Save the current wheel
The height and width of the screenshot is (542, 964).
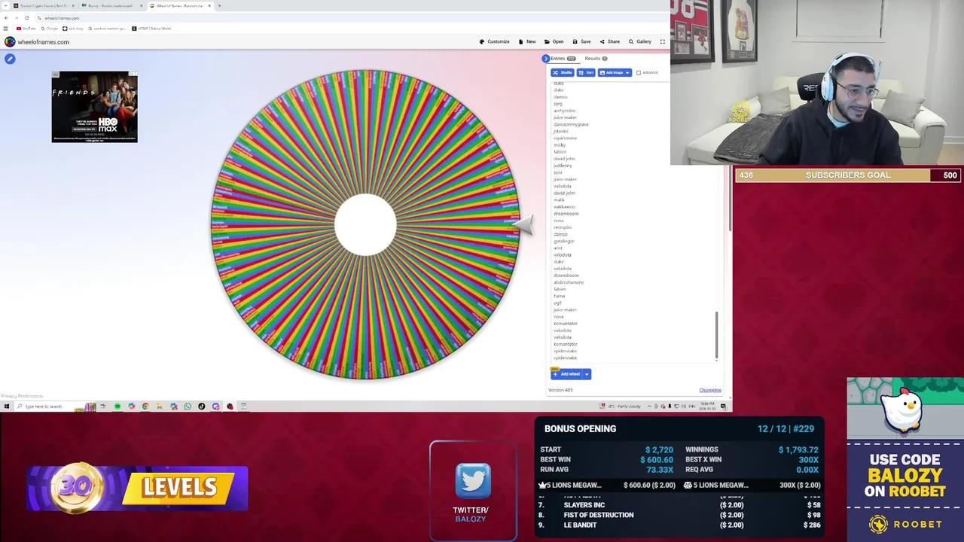pos(581,41)
